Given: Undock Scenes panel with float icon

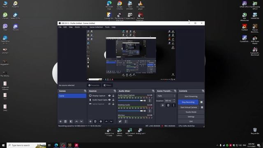Looking at the screenshot, I should point(85,91).
